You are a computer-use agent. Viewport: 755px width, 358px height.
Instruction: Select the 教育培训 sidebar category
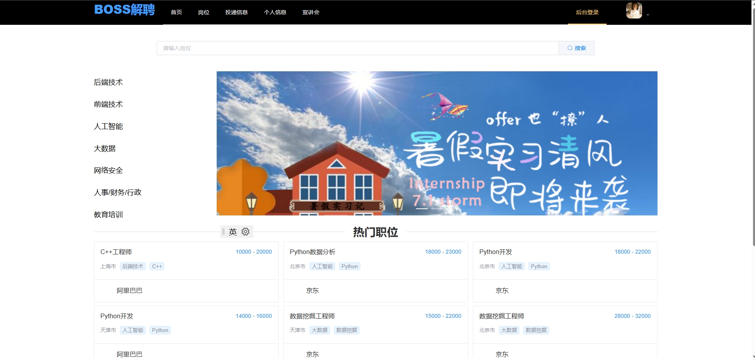tap(109, 215)
